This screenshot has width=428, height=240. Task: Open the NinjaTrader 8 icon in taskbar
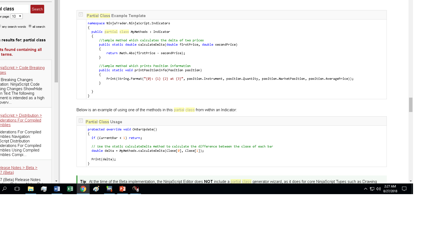click(x=136, y=189)
